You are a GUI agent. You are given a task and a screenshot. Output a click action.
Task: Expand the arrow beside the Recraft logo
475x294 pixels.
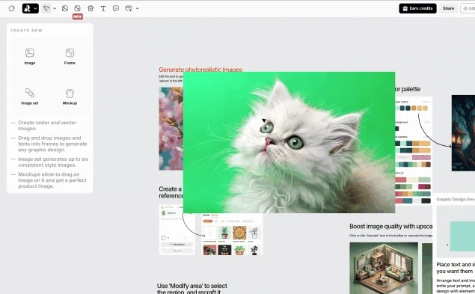tap(35, 8)
